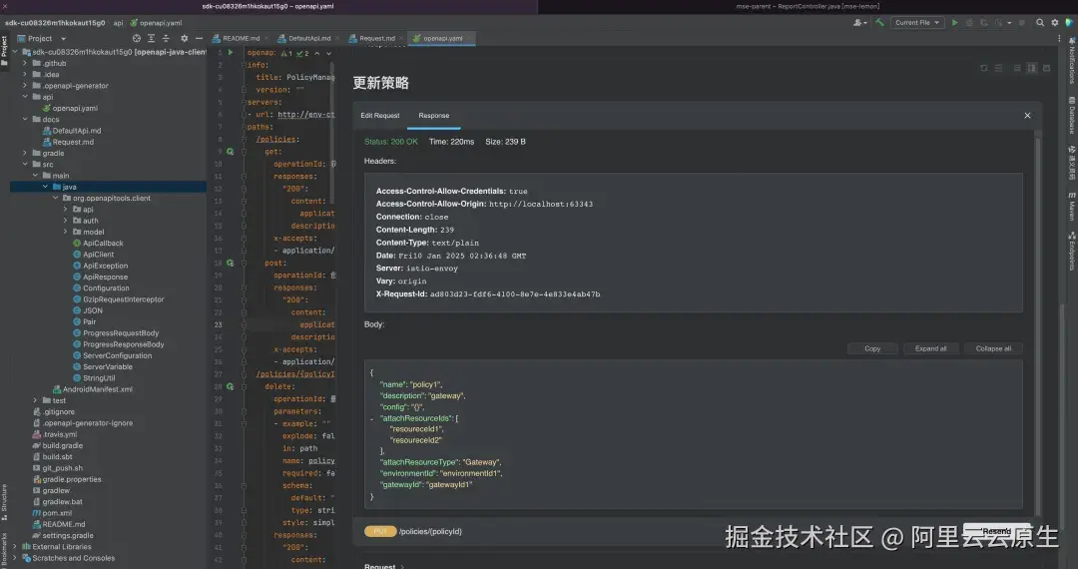The width and height of the screenshot is (1078, 569).
Task: Open Project panel options gear
Action: tap(184, 39)
